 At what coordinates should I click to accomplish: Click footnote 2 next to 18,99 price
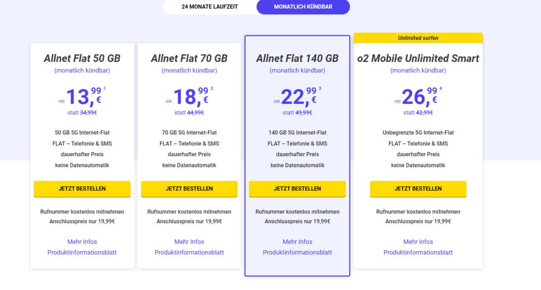point(212,89)
